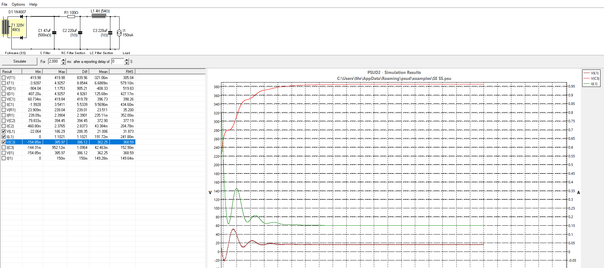Sort by the Mean column header
The image size is (604, 268).
click(99, 72)
